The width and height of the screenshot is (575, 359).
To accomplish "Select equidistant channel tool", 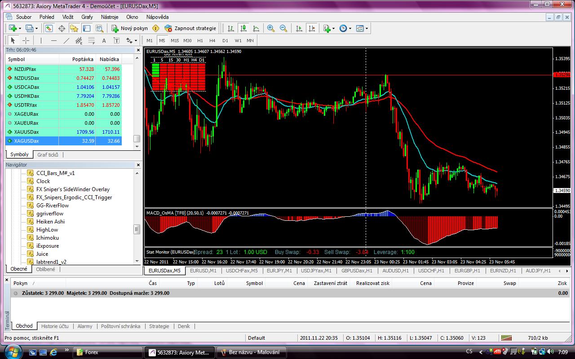I will coord(79,40).
